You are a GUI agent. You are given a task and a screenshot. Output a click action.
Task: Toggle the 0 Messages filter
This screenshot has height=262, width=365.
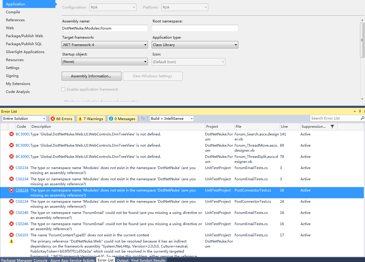tap(122, 119)
